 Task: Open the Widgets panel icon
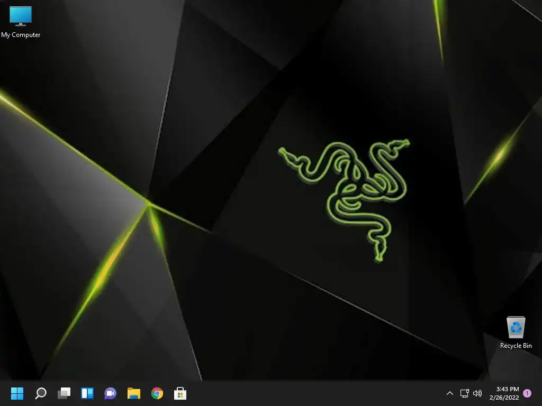point(87,393)
